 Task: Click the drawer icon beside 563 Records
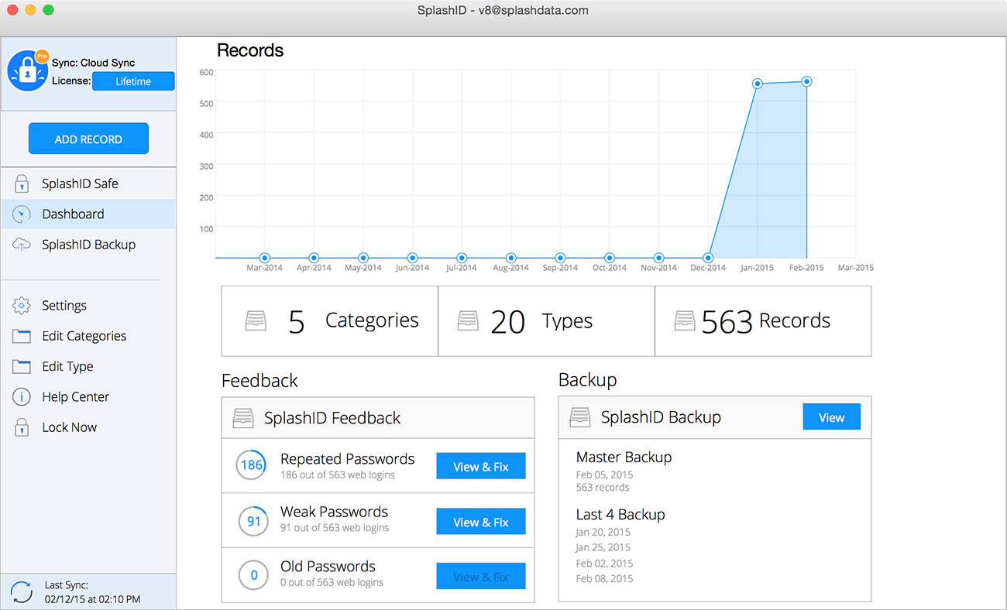pyautogui.click(x=684, y=320)
